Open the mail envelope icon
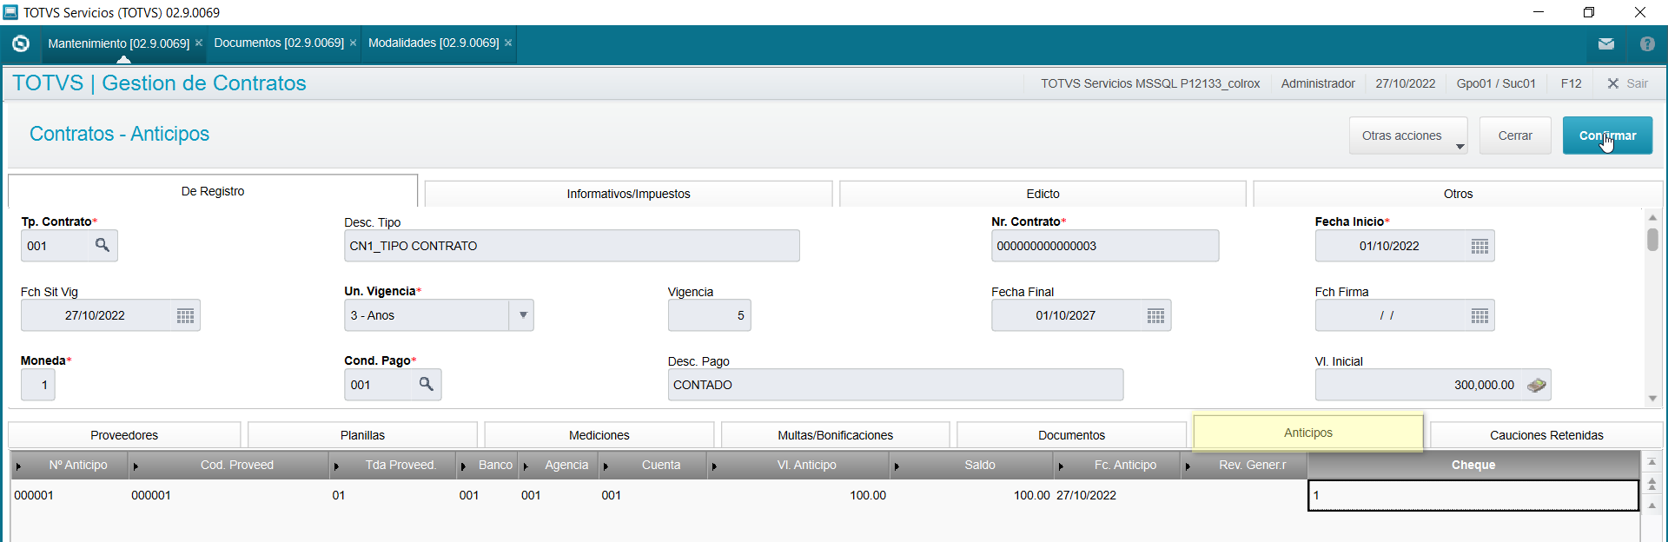 1605,43
